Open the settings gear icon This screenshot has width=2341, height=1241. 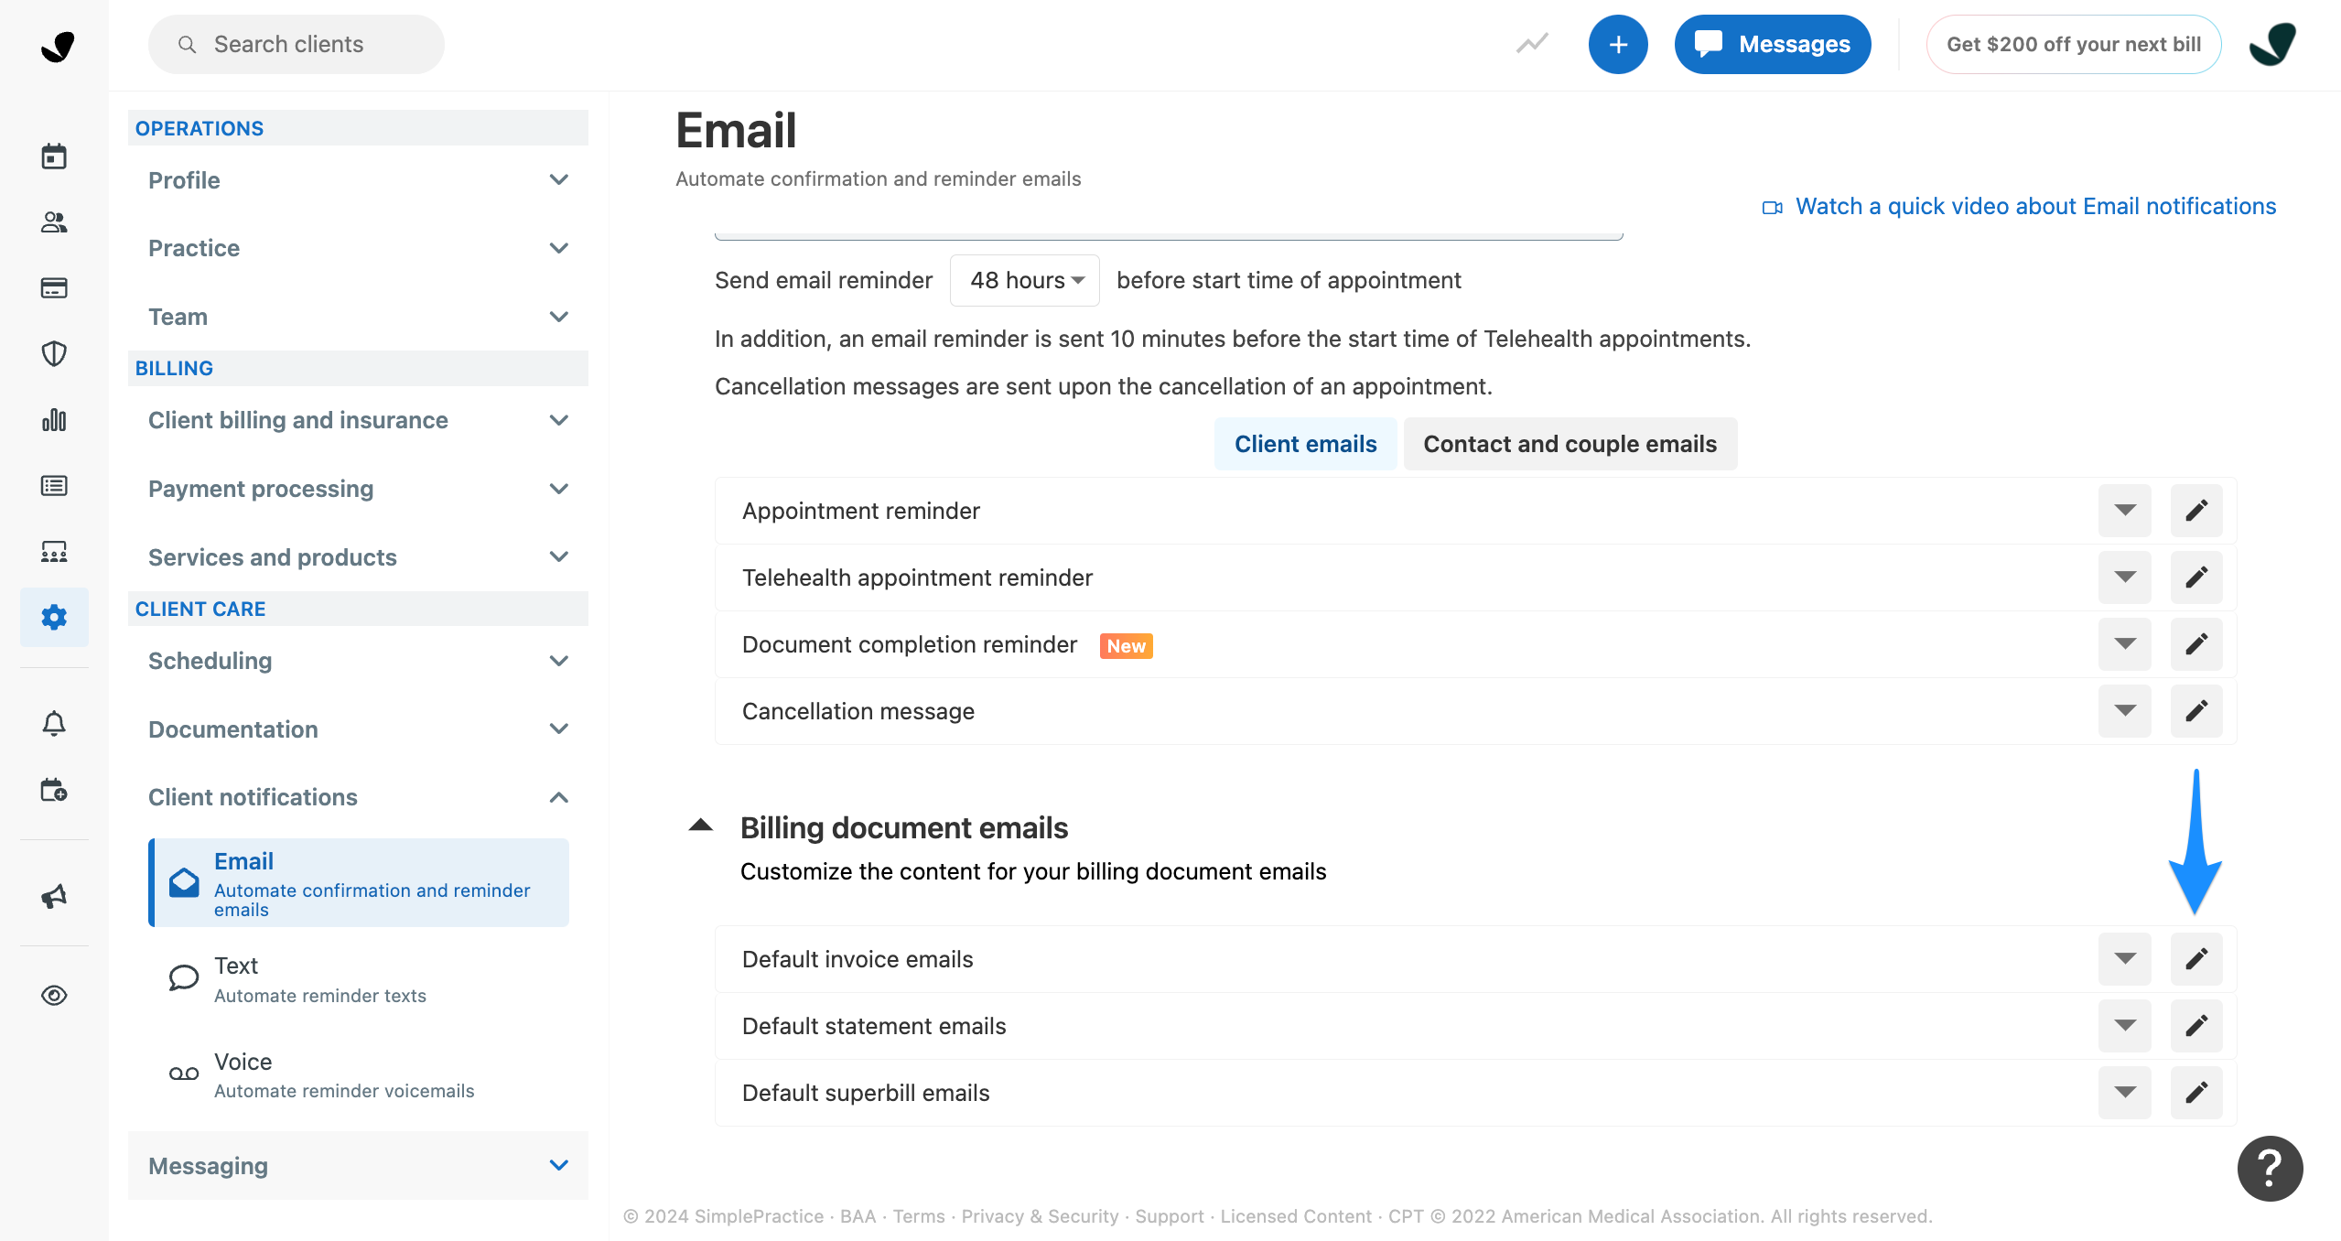coord(54,617)
